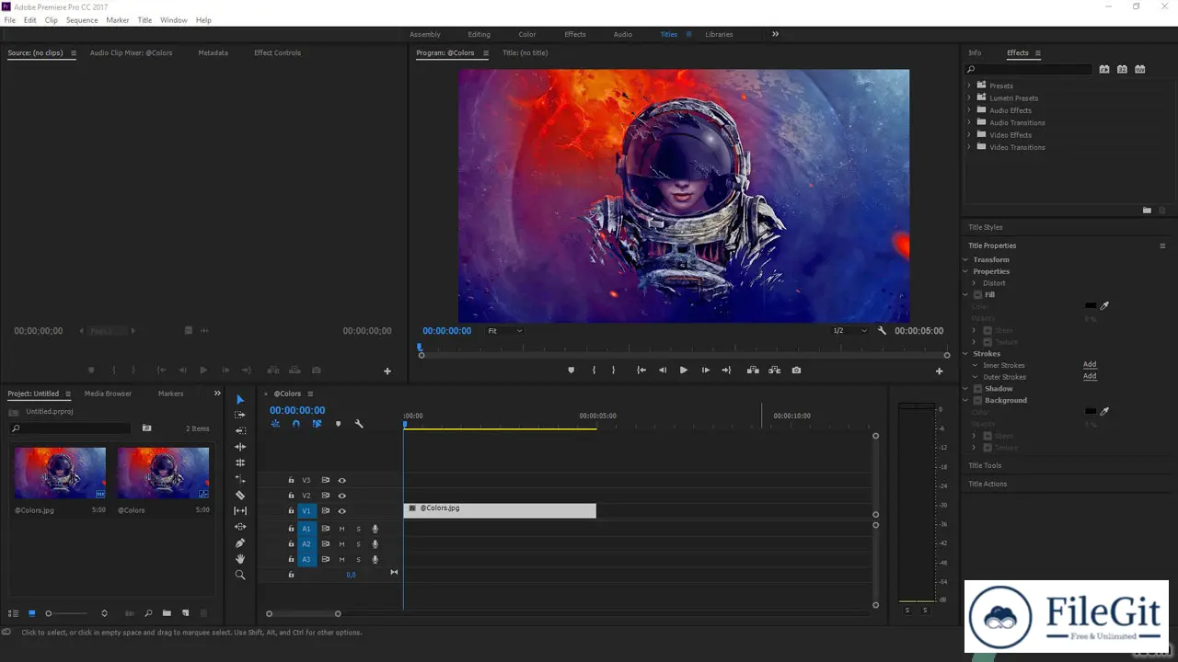Viewport: 1178px width, 662px height.
Task: Toggle lock on track V1
Action: pos(291,511)
